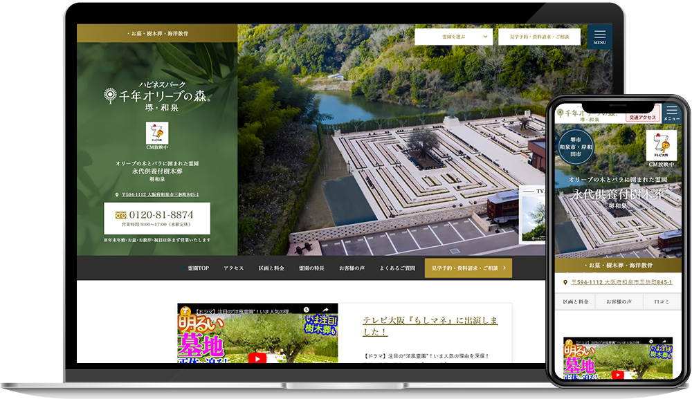Screen dimensions: 692x399
Task: Open the 霊園を選ぶ dropdown
Action: coord(454,37)
